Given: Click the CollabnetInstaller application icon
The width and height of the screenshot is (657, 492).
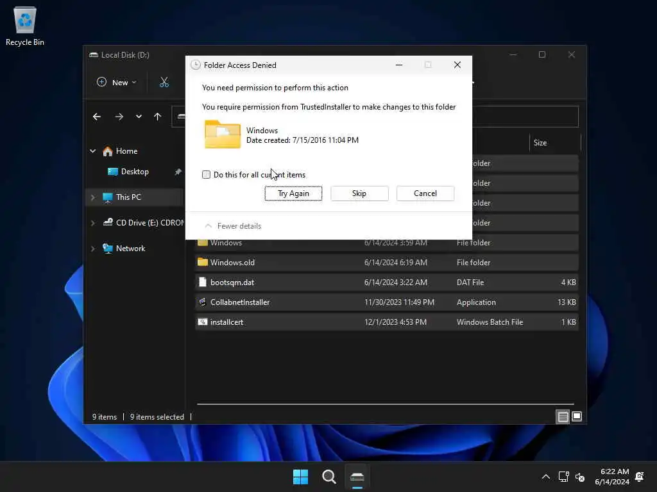Looking at the screenshot, I should [202, 302].
